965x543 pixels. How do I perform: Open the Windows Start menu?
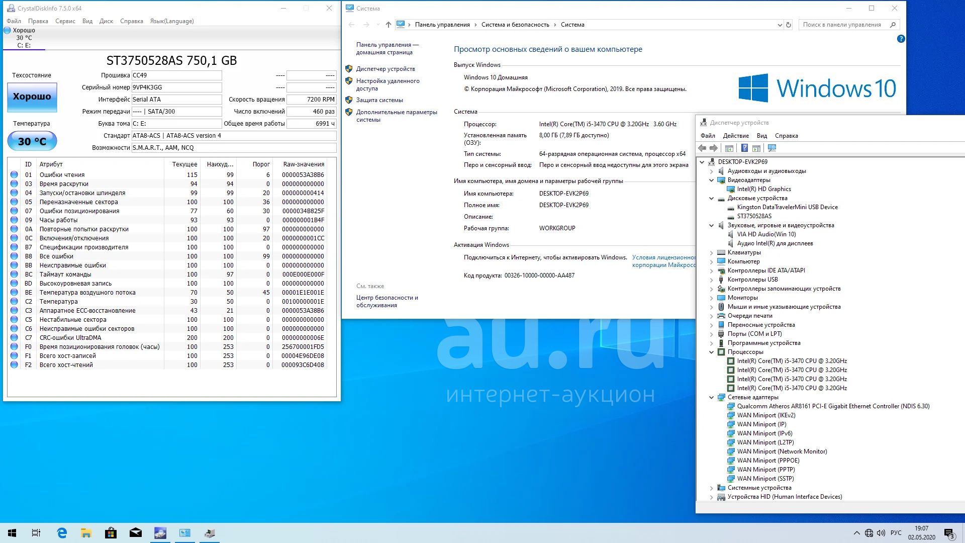click(x=12, y=533)
